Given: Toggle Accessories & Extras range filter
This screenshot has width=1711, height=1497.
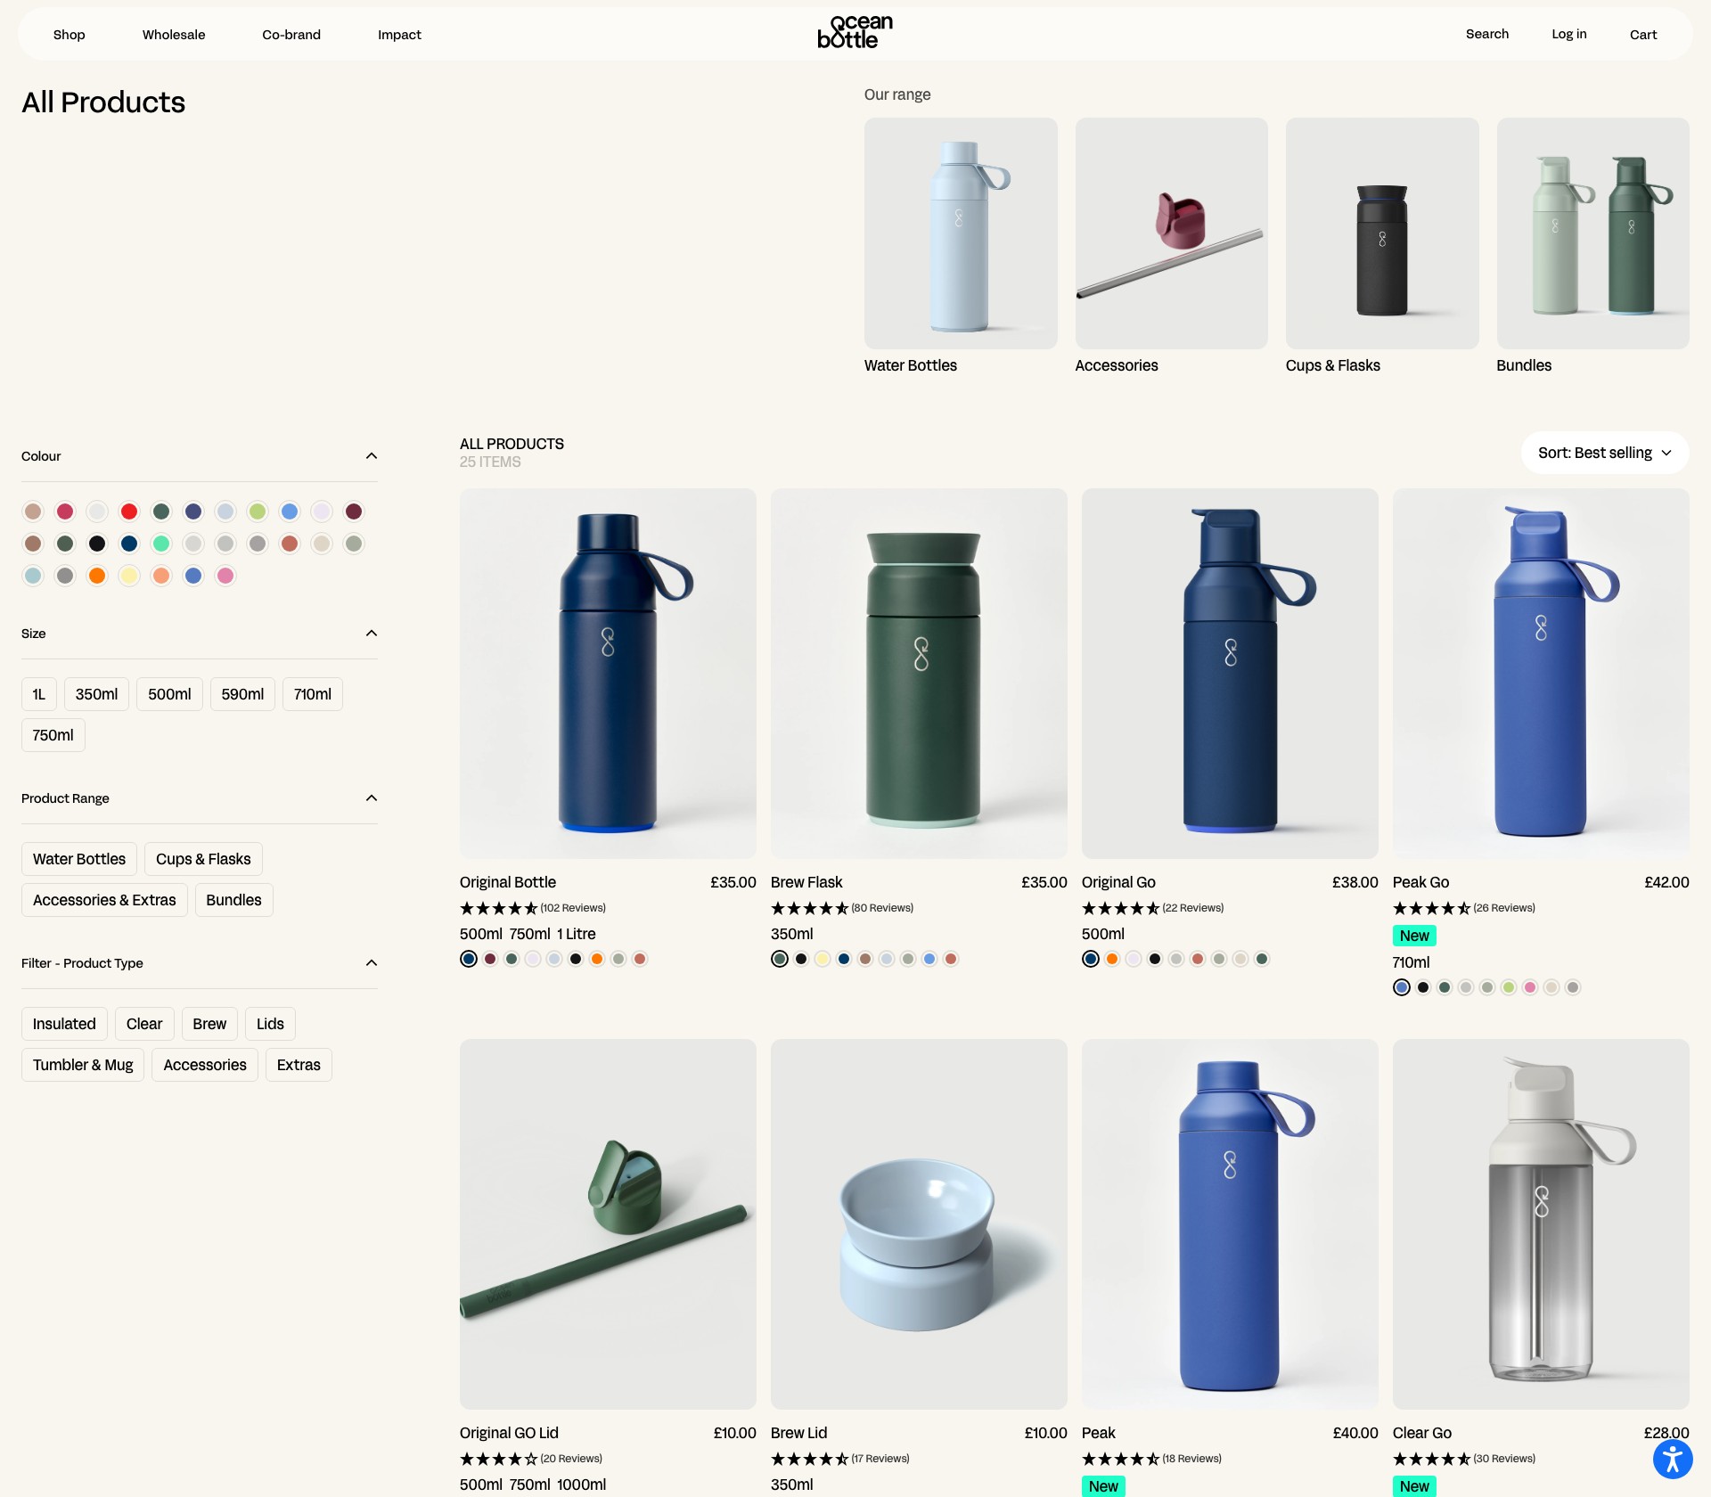Looking at the screenshot, I should point(104,900).
